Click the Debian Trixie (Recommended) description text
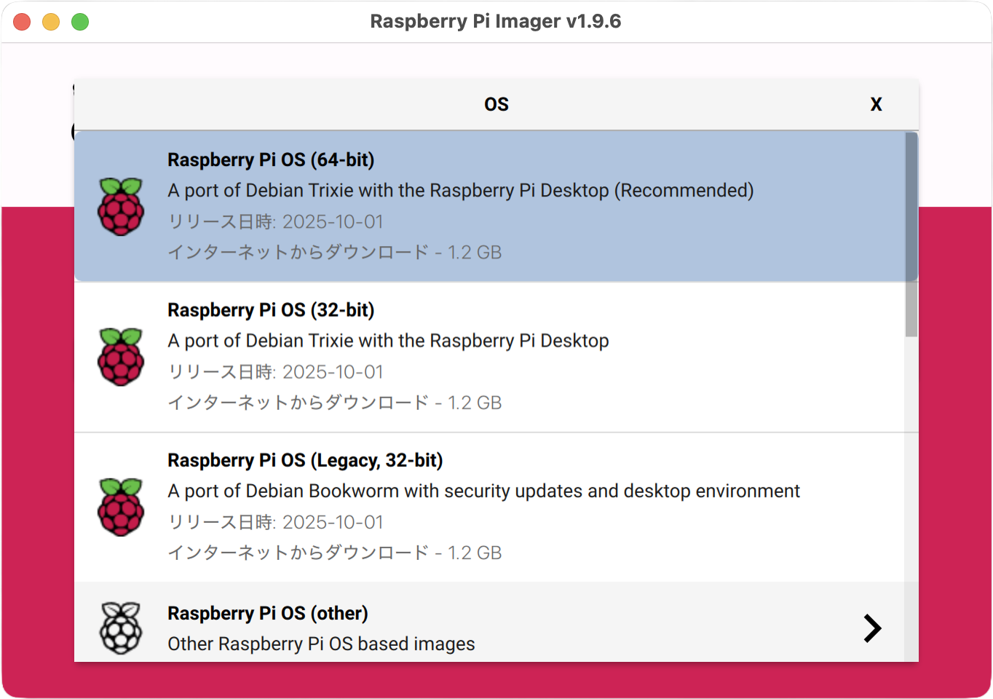The image size is (993, 699). coord(460,191)
